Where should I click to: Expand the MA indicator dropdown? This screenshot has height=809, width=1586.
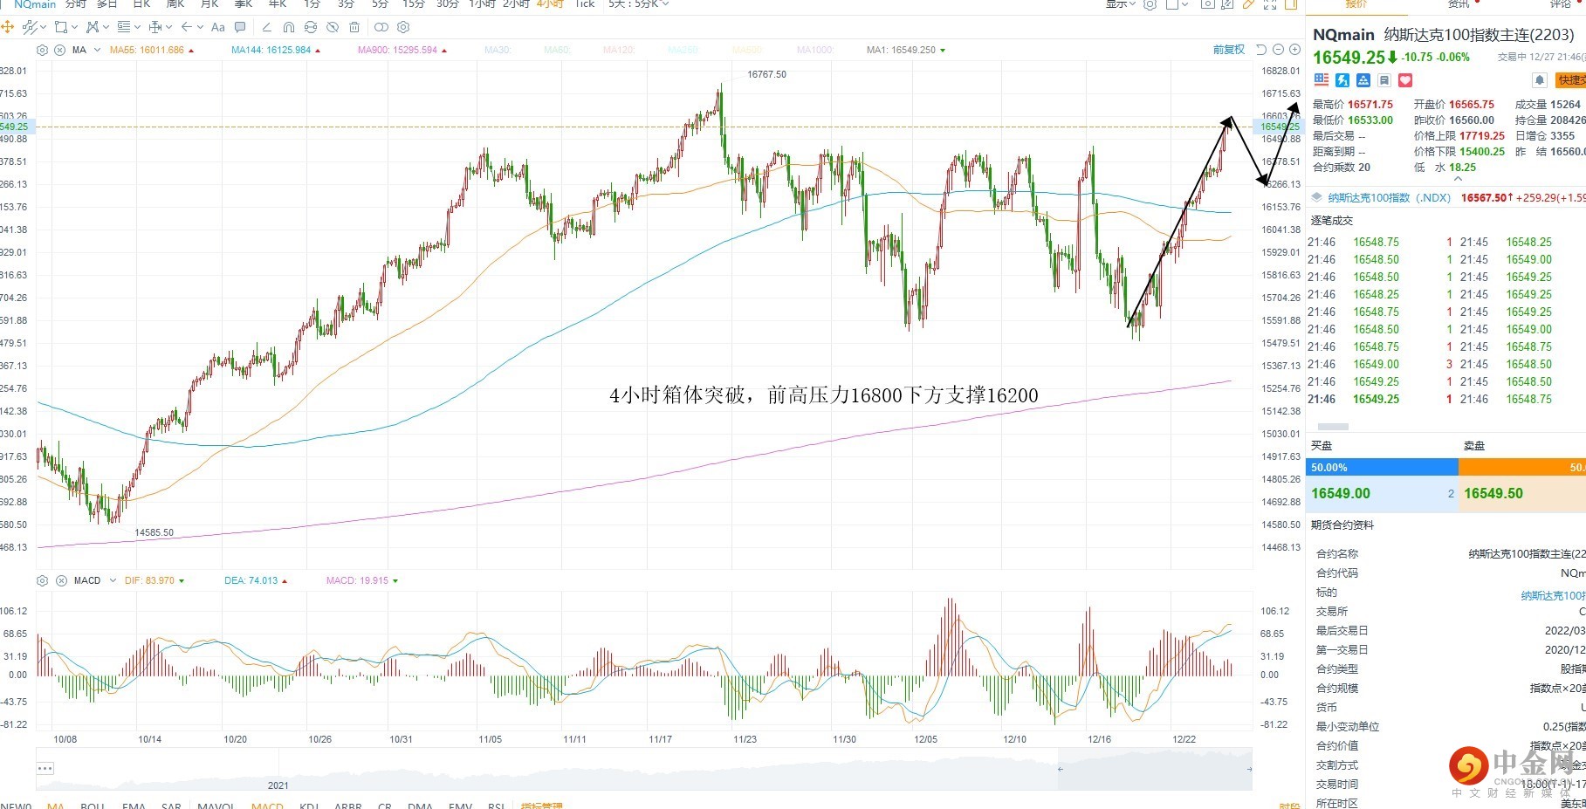pos(97,50)
